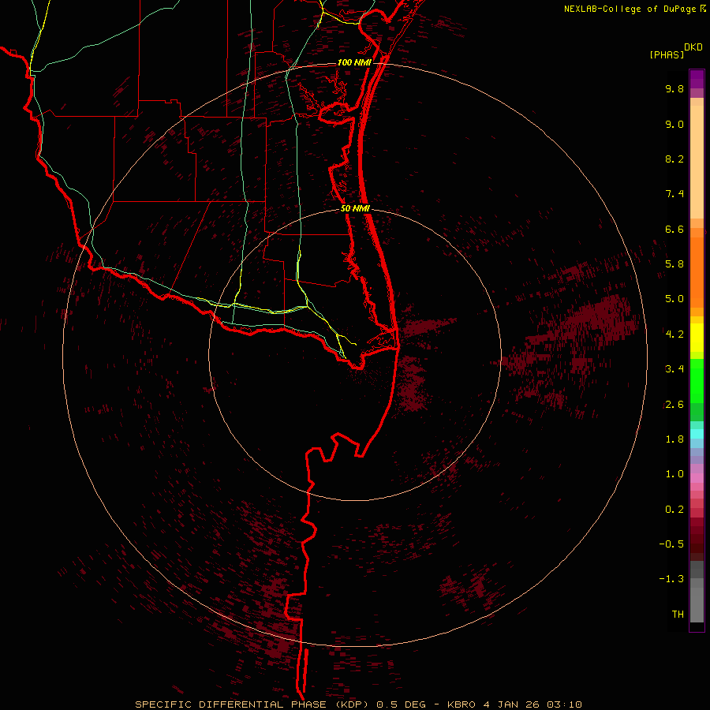Click the 0.2 color scale value
Image resolution: width=710 pixels, height=710 pixels.
pyautogui.click(x=674, y=510)
